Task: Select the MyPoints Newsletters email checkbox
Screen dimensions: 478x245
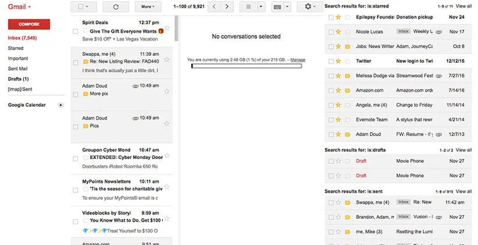Action: tap(76, 190)
